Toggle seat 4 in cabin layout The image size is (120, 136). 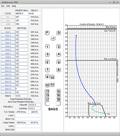tap(59, 54)
